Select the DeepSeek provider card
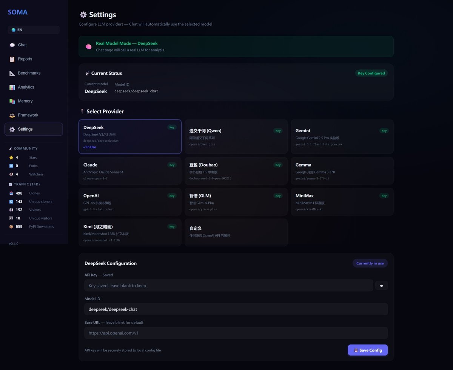Screen dimensions: 453x370 (x=130, y=137)
